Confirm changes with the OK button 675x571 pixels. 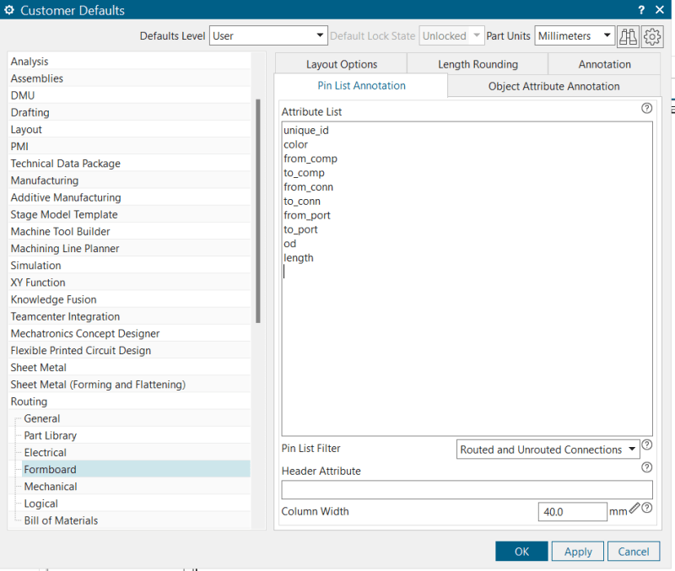click(x=521, y=551)
